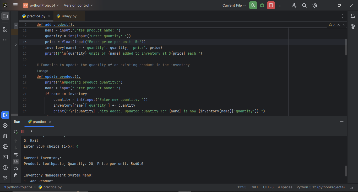Stop process in Run panel toolbar
Image resolution: width=358 pixels, height=192 pixels.
point(23,132)
